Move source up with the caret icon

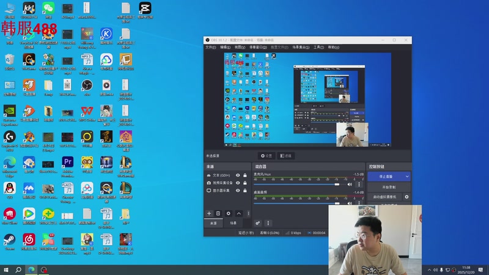(238, 213)
